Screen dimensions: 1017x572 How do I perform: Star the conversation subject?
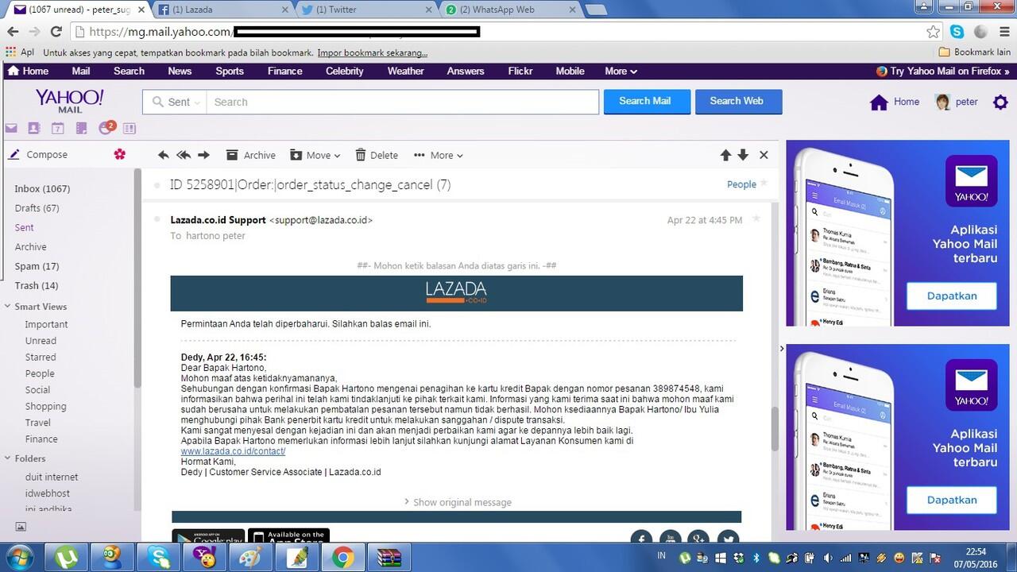coord(764,184)
